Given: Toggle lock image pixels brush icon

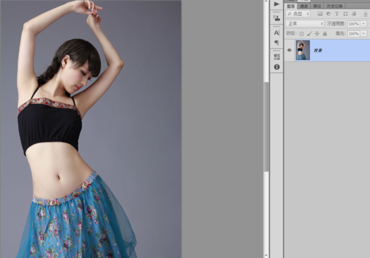Looking at the screenshot, I should 309,34.
